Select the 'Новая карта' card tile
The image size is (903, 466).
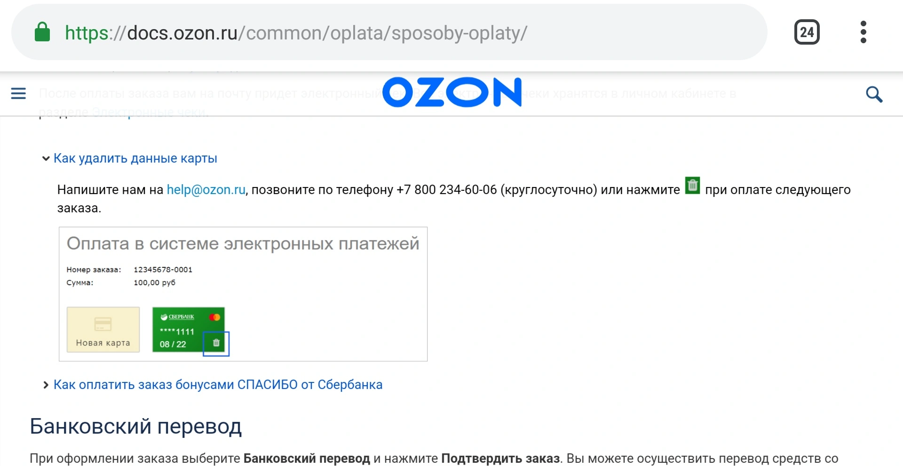click(103, 329)
